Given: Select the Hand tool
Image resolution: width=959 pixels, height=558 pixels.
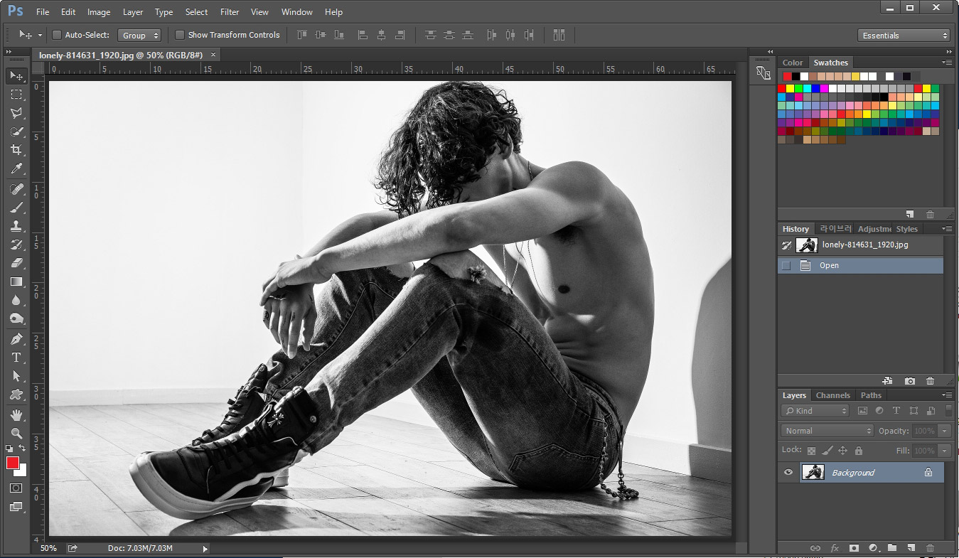Looking at the screenshot, I should coord(16,414).
